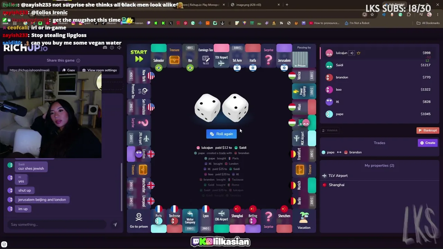443x249 pixels.
Task: Select the Water Company tile
Action: click(x=190, y=221)
